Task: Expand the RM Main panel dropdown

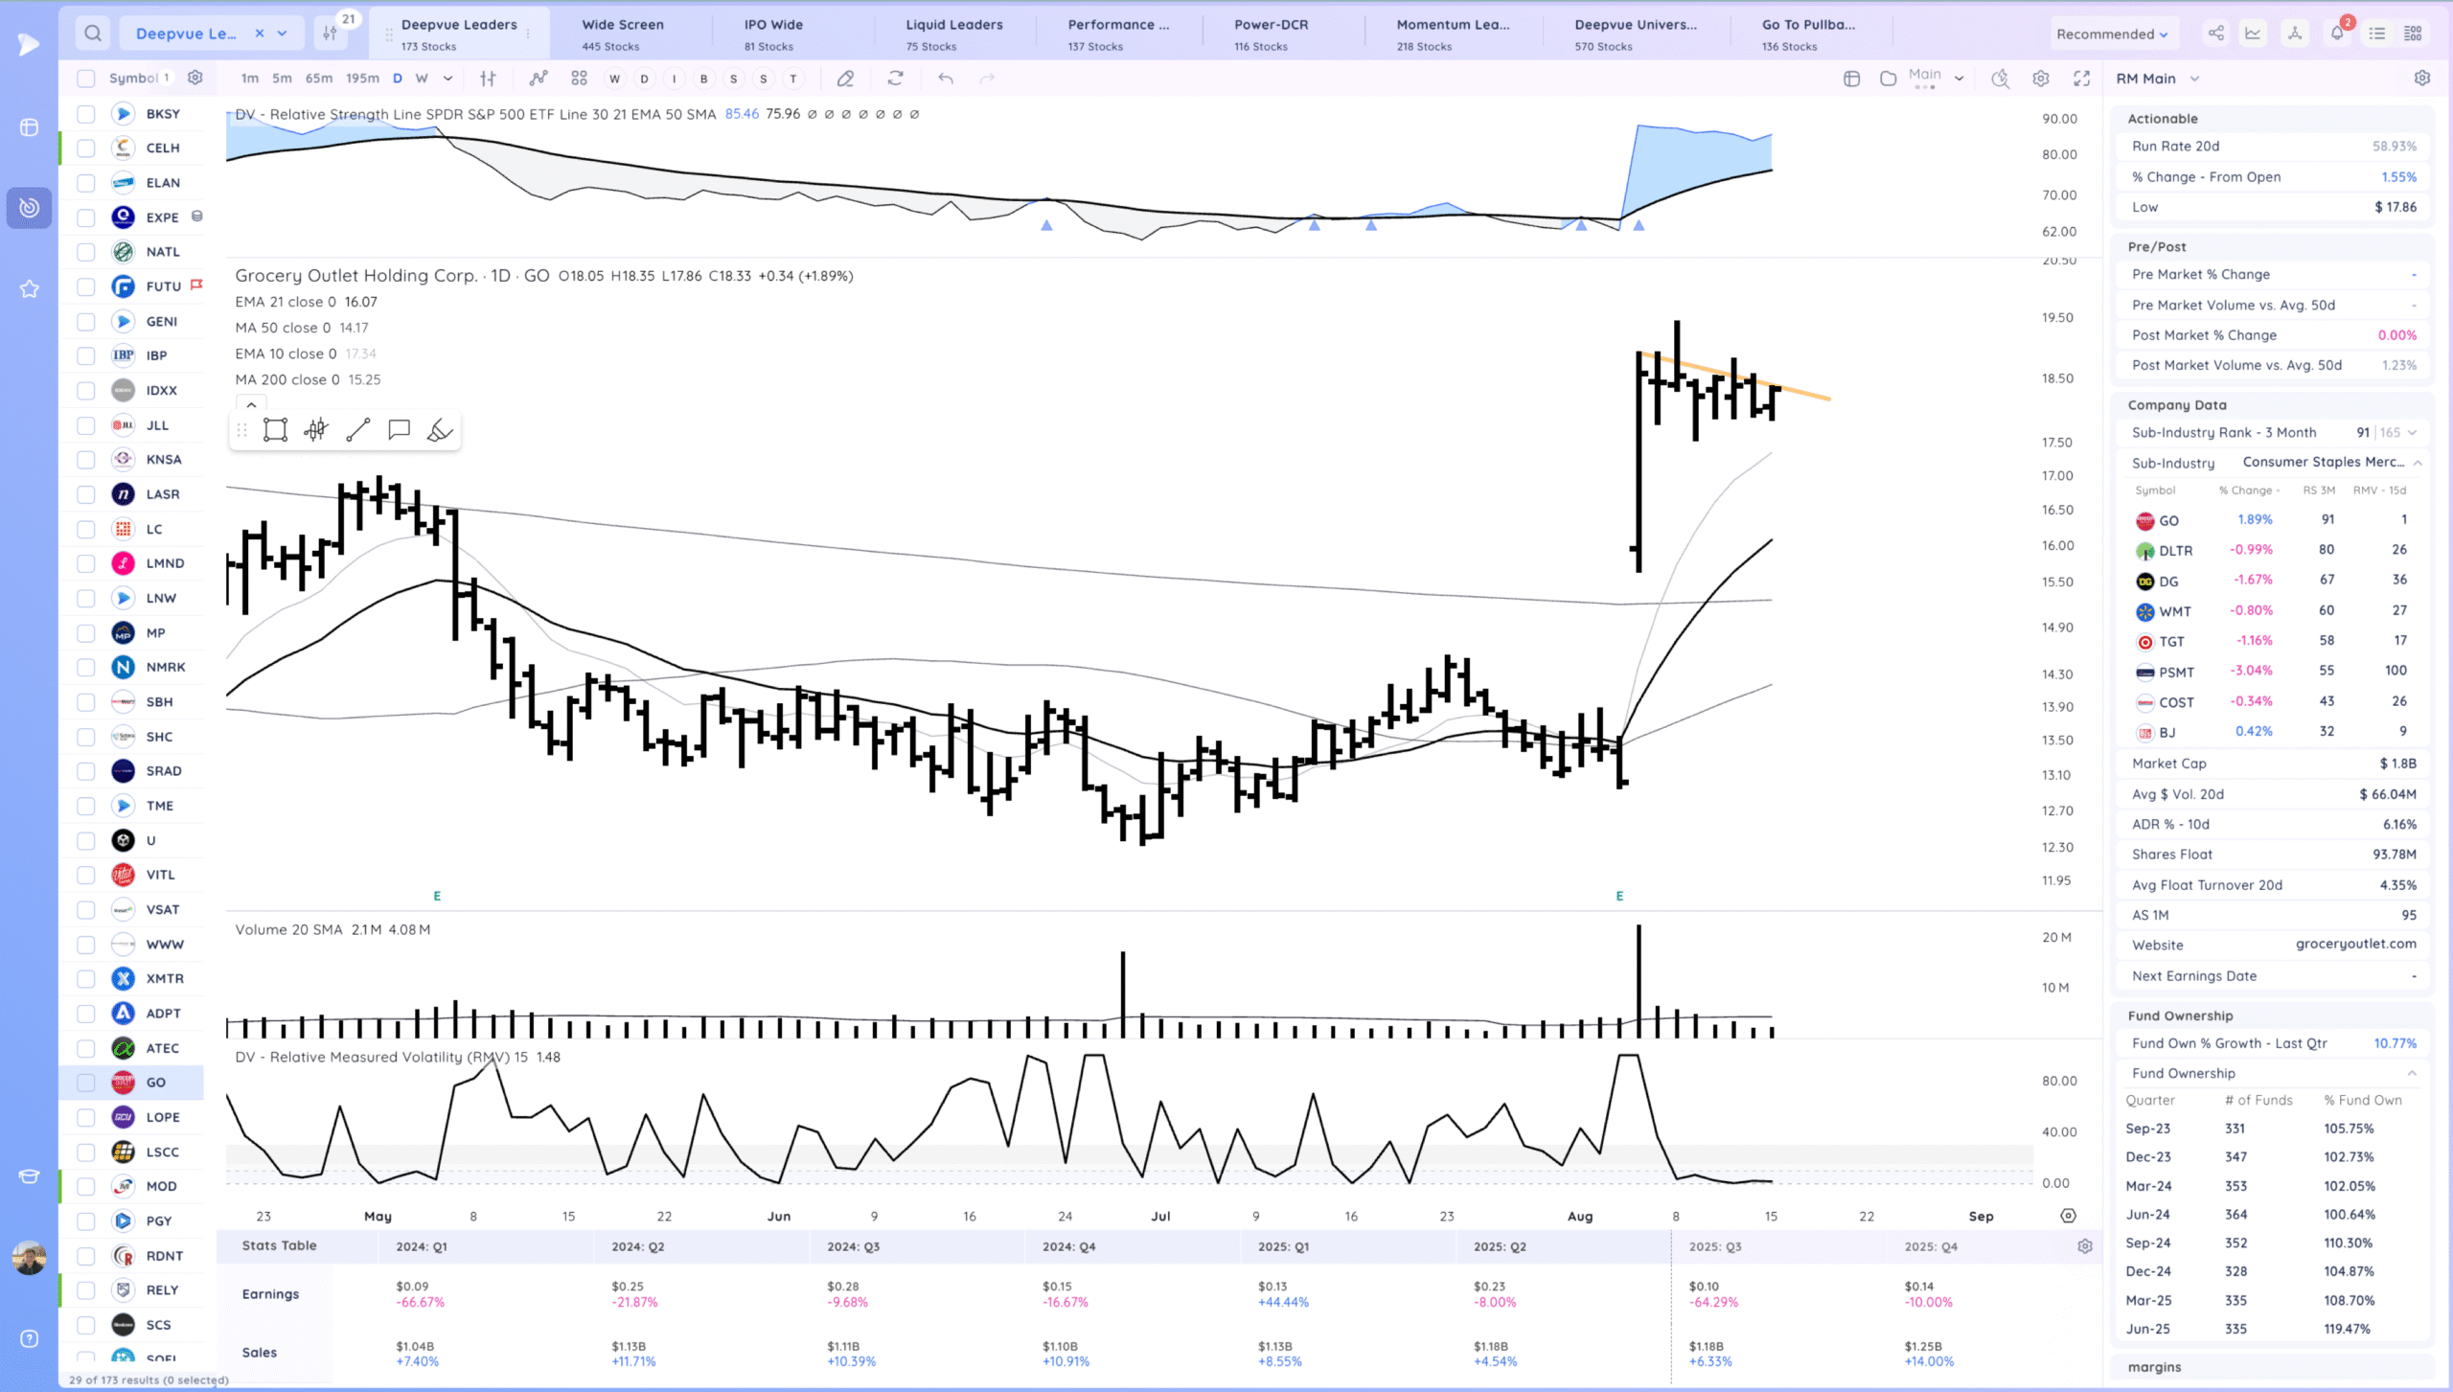Action: click(2194, 79)
